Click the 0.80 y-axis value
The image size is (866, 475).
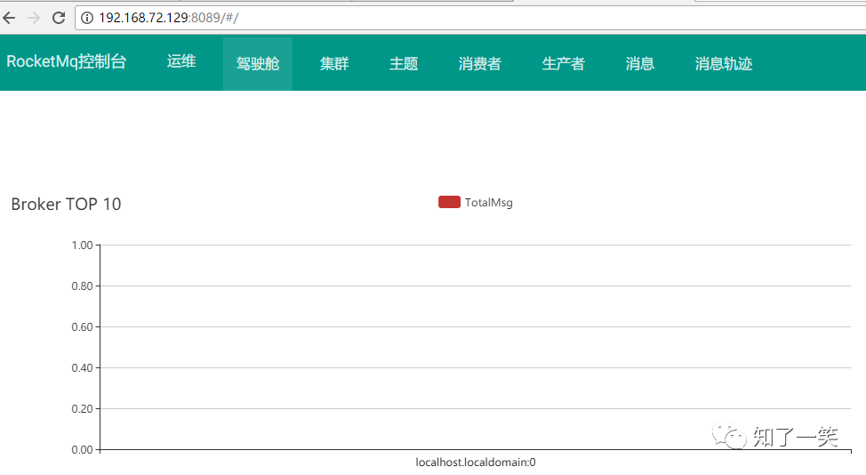83,286
